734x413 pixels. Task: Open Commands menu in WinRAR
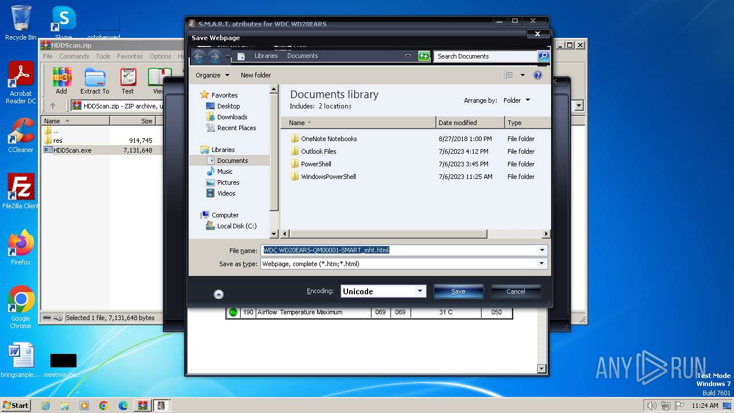pyautogui.click(x=74, y=56)
